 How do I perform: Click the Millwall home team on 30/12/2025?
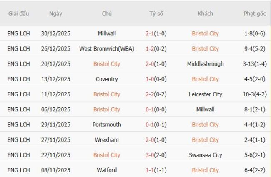pyautogui.click(x=107, y=33)
